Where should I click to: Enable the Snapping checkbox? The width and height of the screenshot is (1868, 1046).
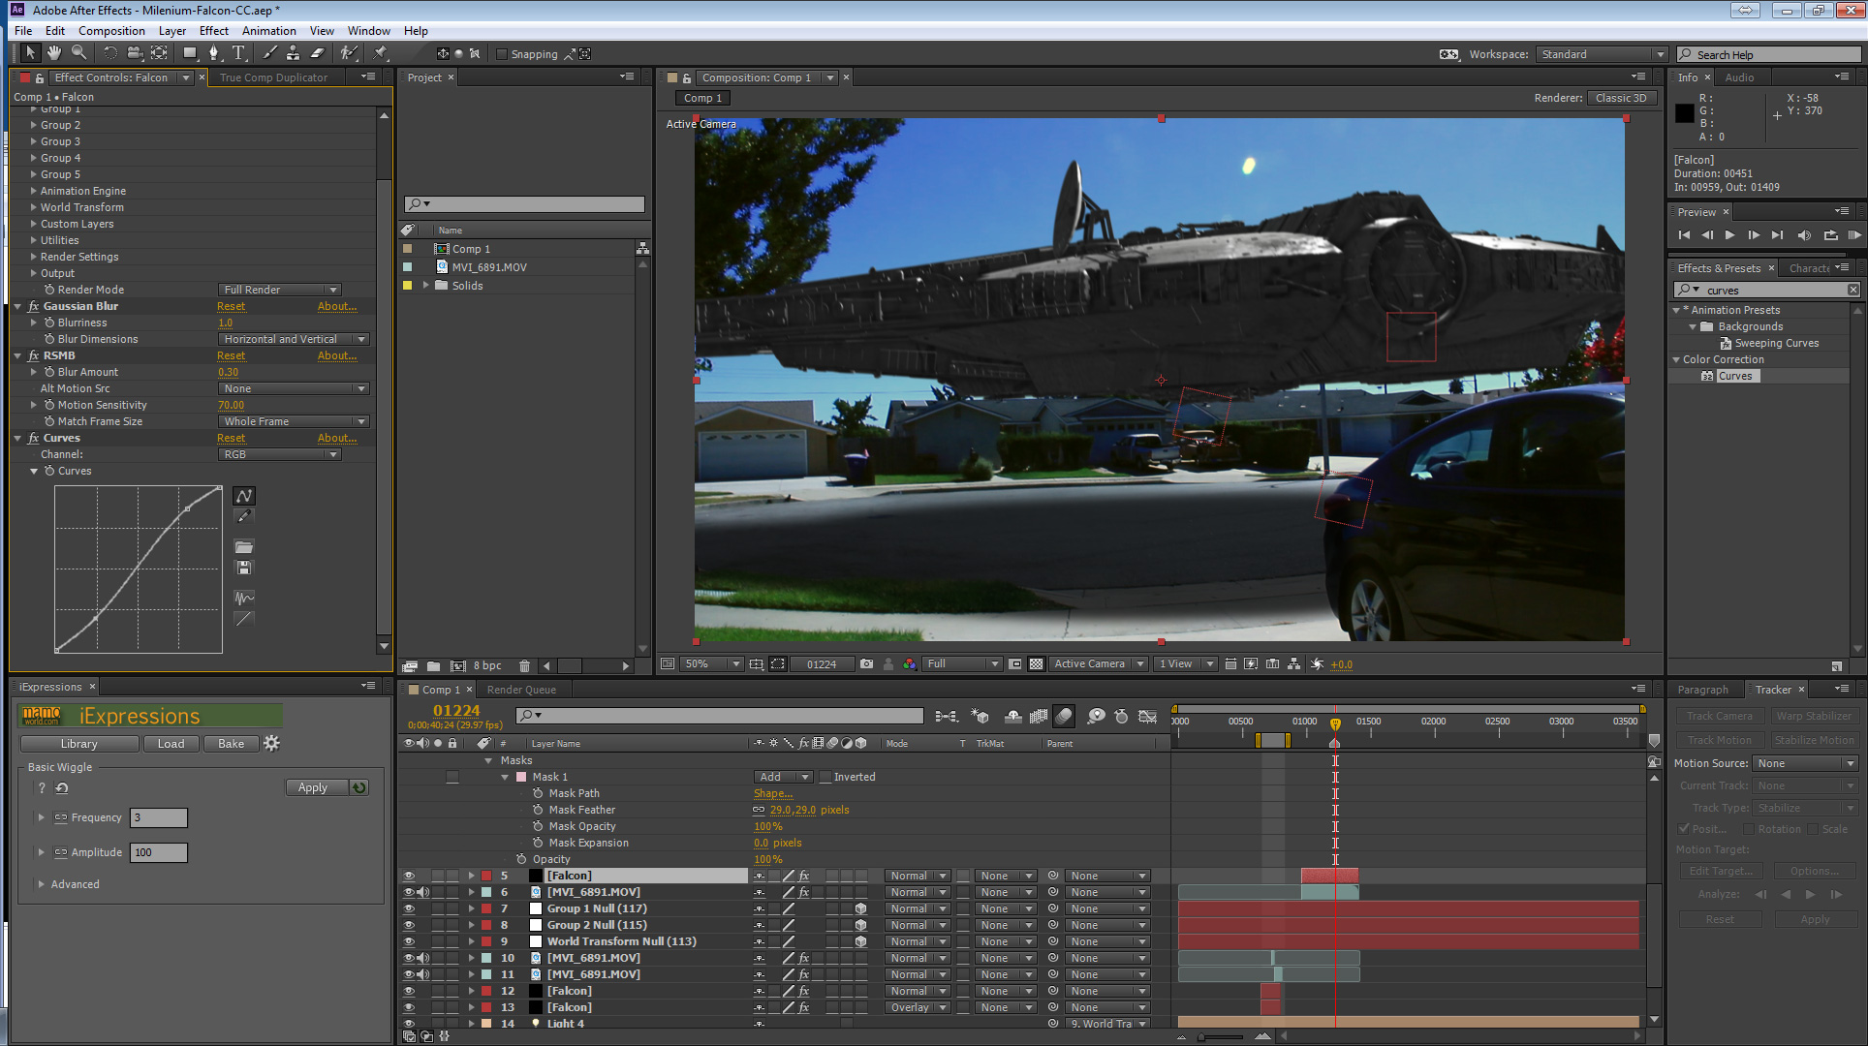(x=502, y=54)
